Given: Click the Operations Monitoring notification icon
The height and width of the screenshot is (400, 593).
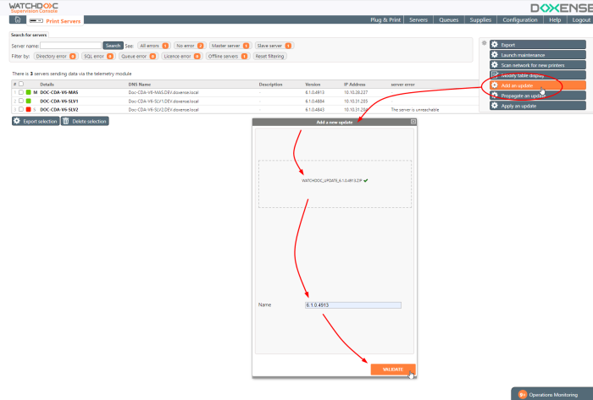Looking at the screenshot, I should [523, 393].
